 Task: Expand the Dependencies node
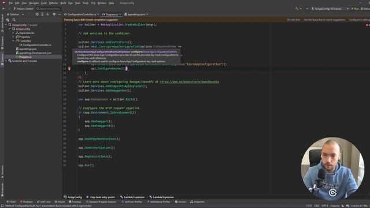click(13, 33)
